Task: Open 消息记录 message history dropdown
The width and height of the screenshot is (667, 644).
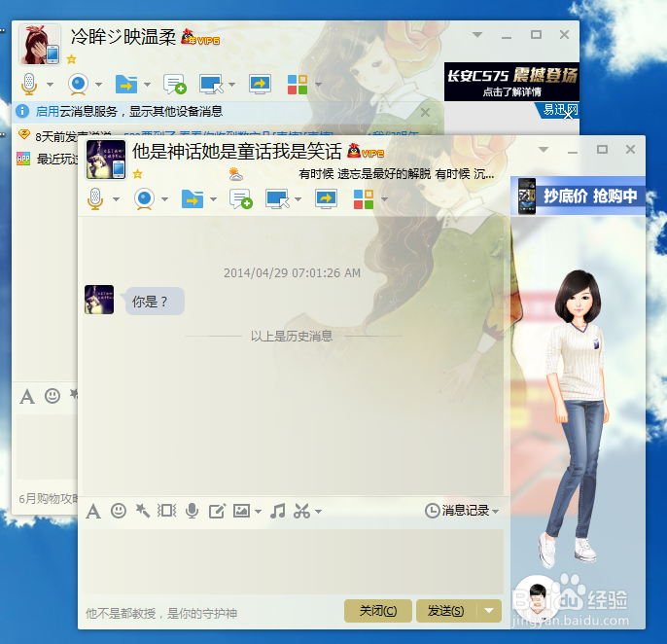Action: click(x=462, y=511)
